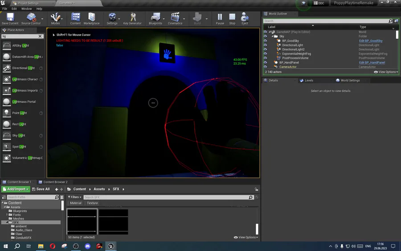Select Rect Light actor entry
Image resolution: width=401 pixels, height=251 pixels.
[x=22, y=124]
